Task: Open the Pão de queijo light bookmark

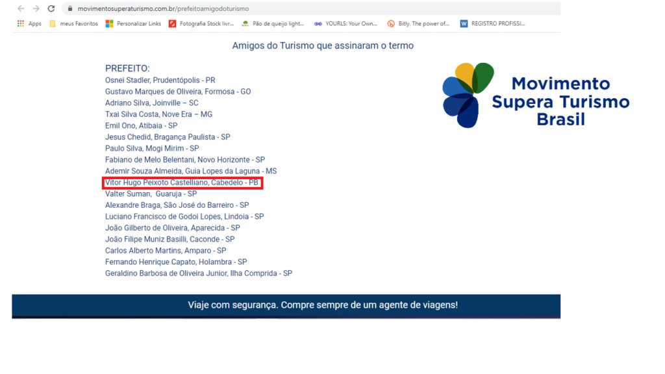Action: pos(273,24)
